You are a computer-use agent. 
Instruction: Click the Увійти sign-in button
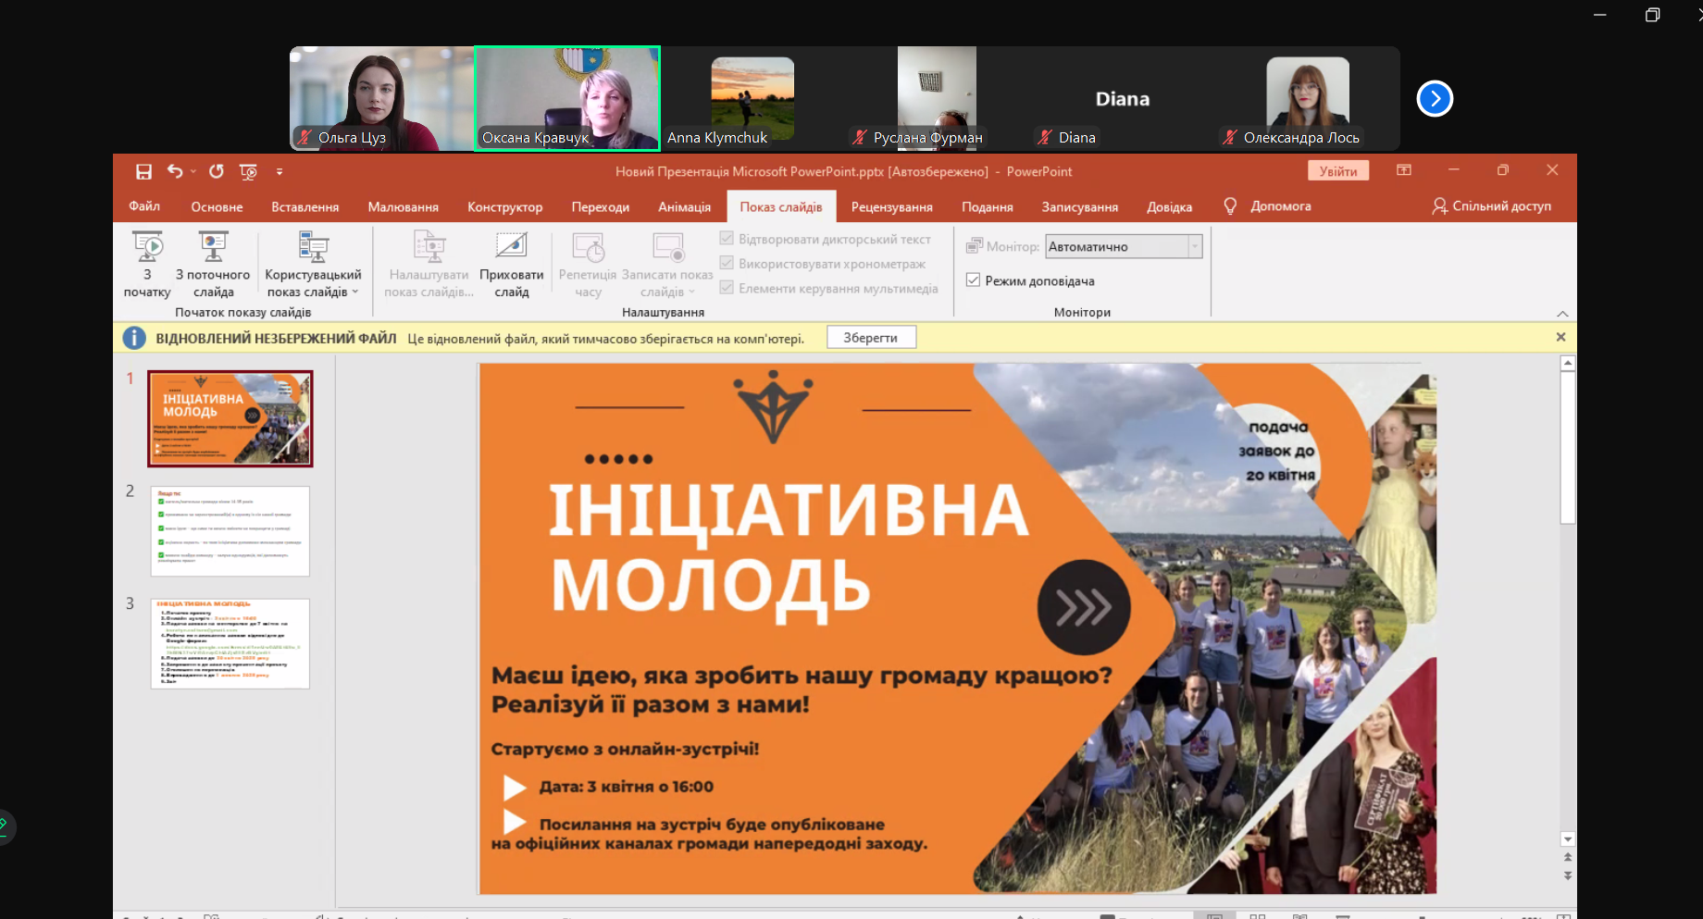pos(1337,171)
